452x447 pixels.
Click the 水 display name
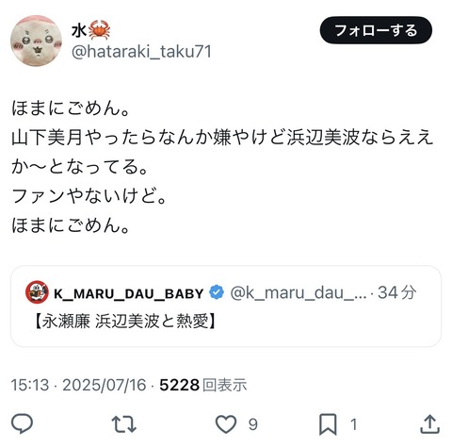point(79,31)
